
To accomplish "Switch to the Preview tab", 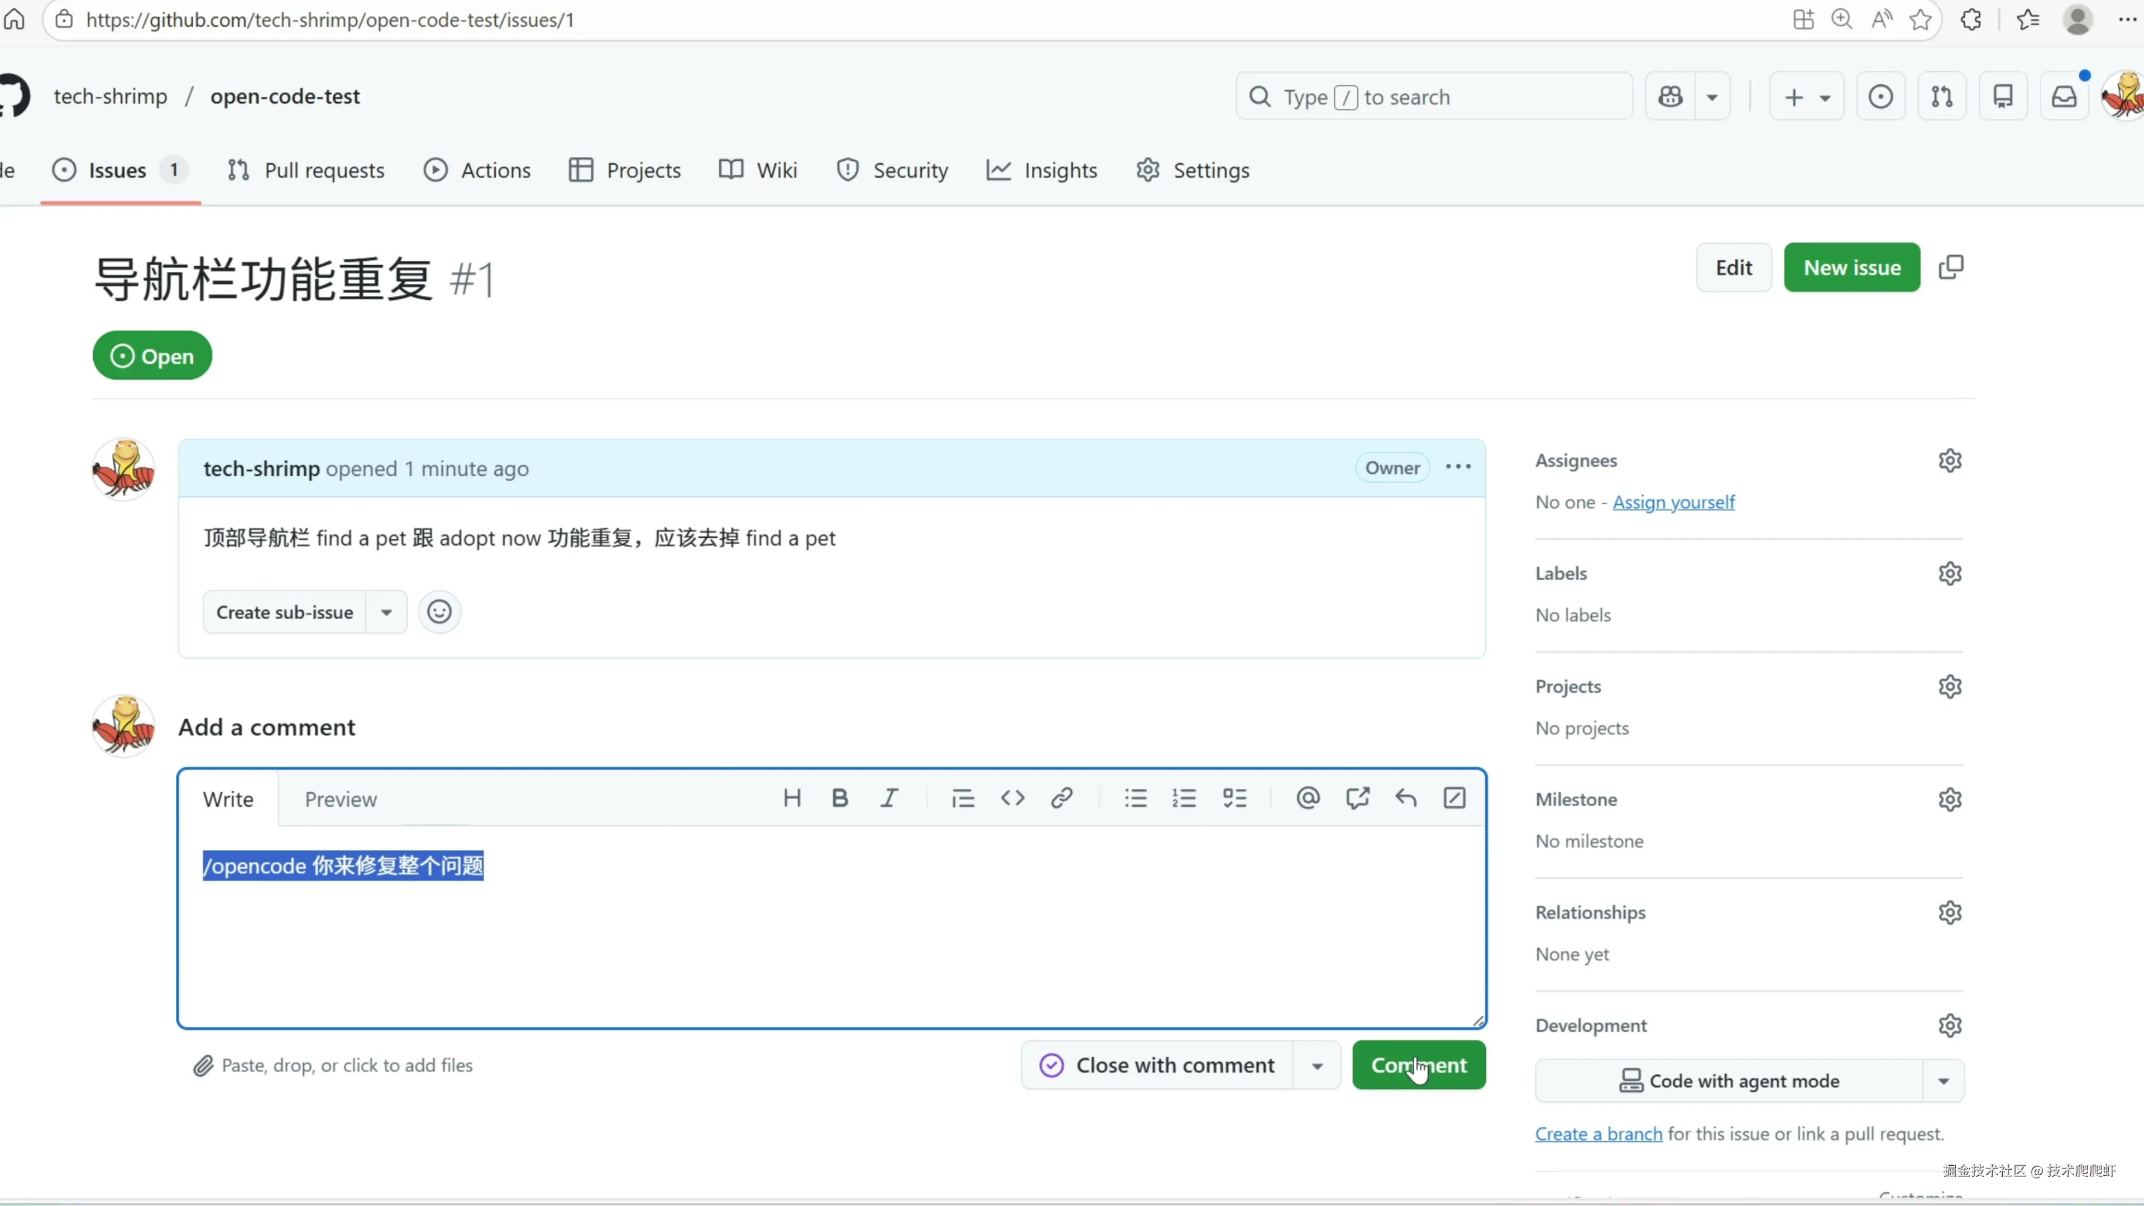I will (x=341, y=799).
